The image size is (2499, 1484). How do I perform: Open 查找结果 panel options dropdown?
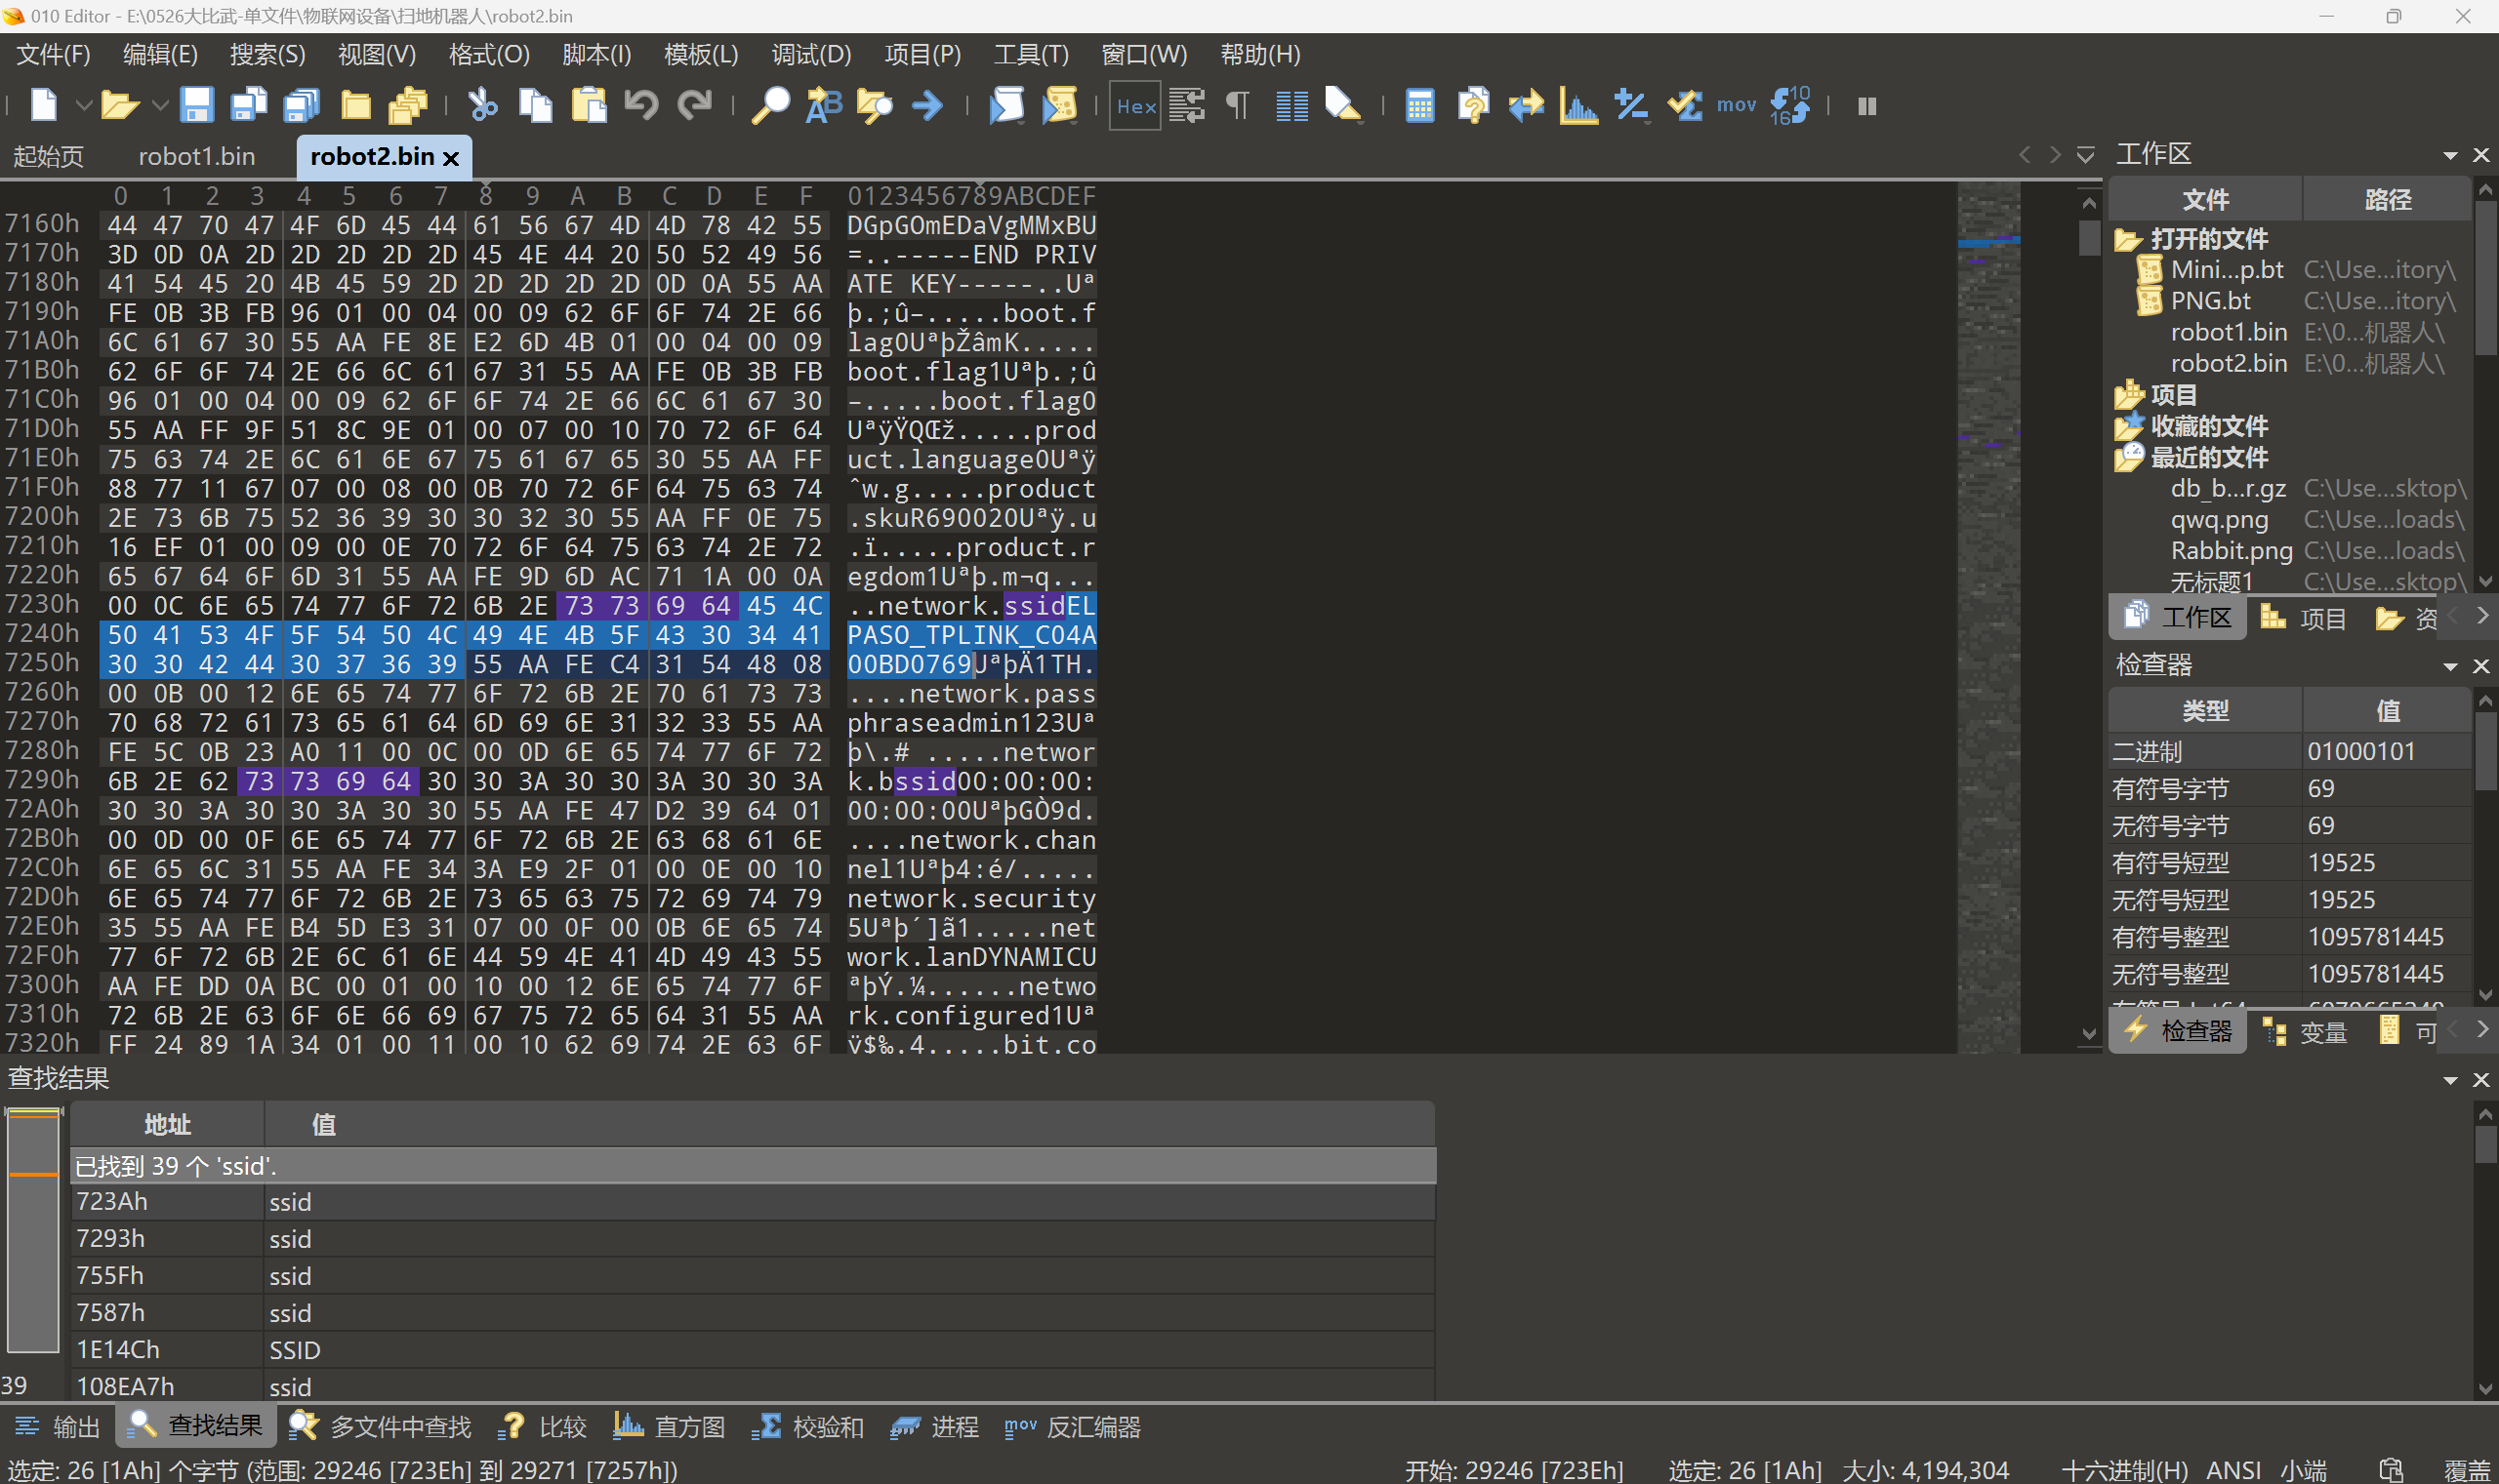tap(2450, 1080)
